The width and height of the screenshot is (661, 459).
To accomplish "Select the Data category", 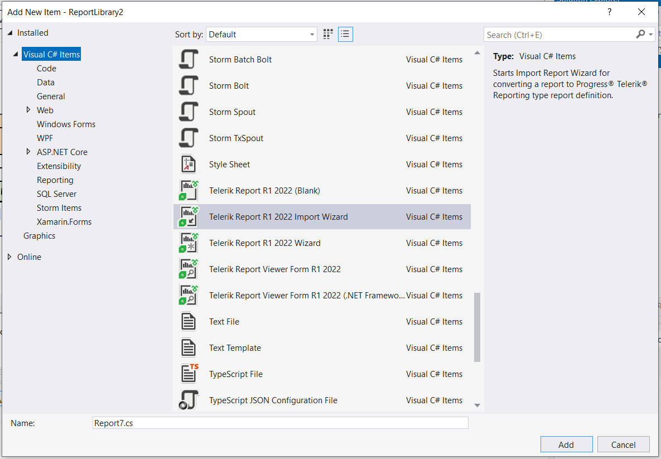I will coord(46,82).
